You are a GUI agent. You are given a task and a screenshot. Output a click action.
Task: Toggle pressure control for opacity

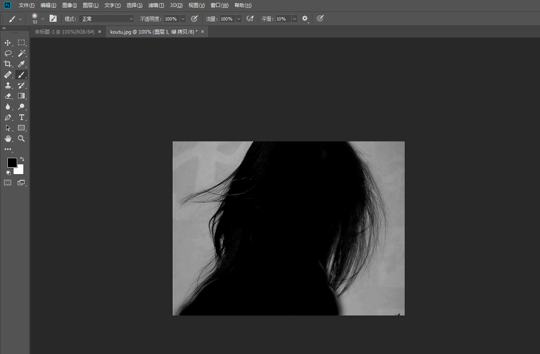195,18
